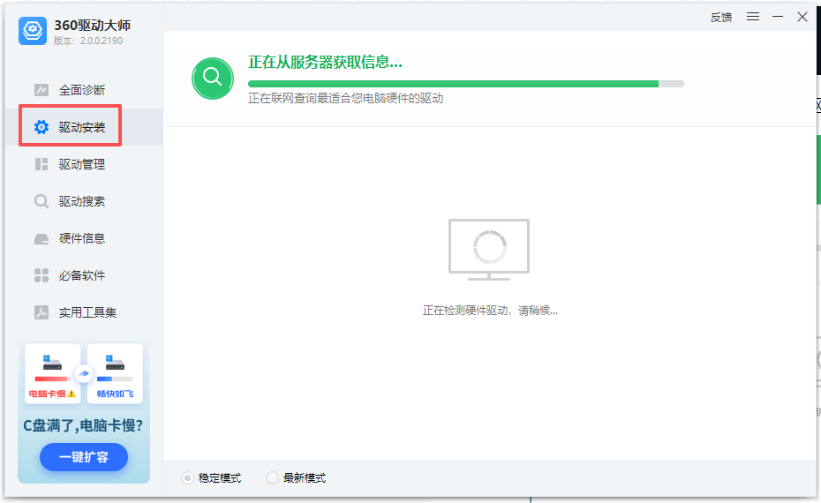Switch to 驱动管理

click(x=84, y=164)
